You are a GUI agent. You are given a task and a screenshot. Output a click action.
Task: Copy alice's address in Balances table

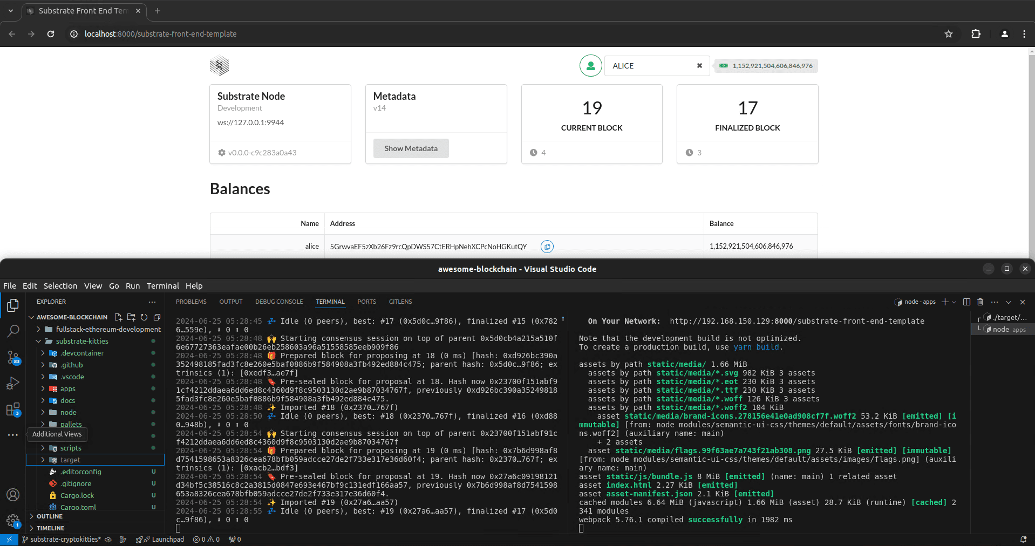click(x=547, y=247)
